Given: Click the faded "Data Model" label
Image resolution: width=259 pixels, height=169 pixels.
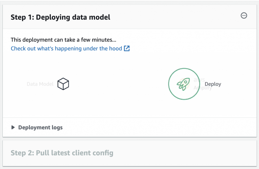Looking at the screenshot, I should 40,84.
